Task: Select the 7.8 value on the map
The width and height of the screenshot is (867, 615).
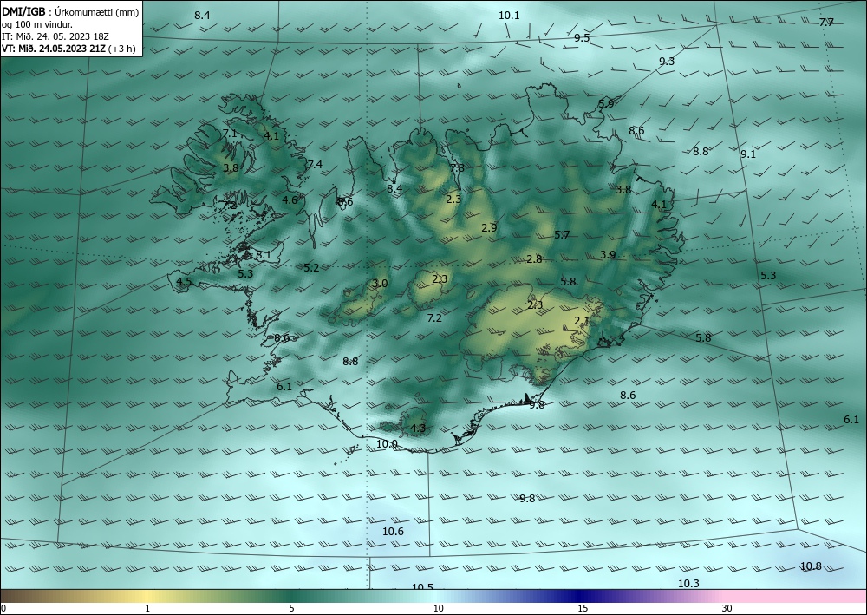Action: (457, 168)
